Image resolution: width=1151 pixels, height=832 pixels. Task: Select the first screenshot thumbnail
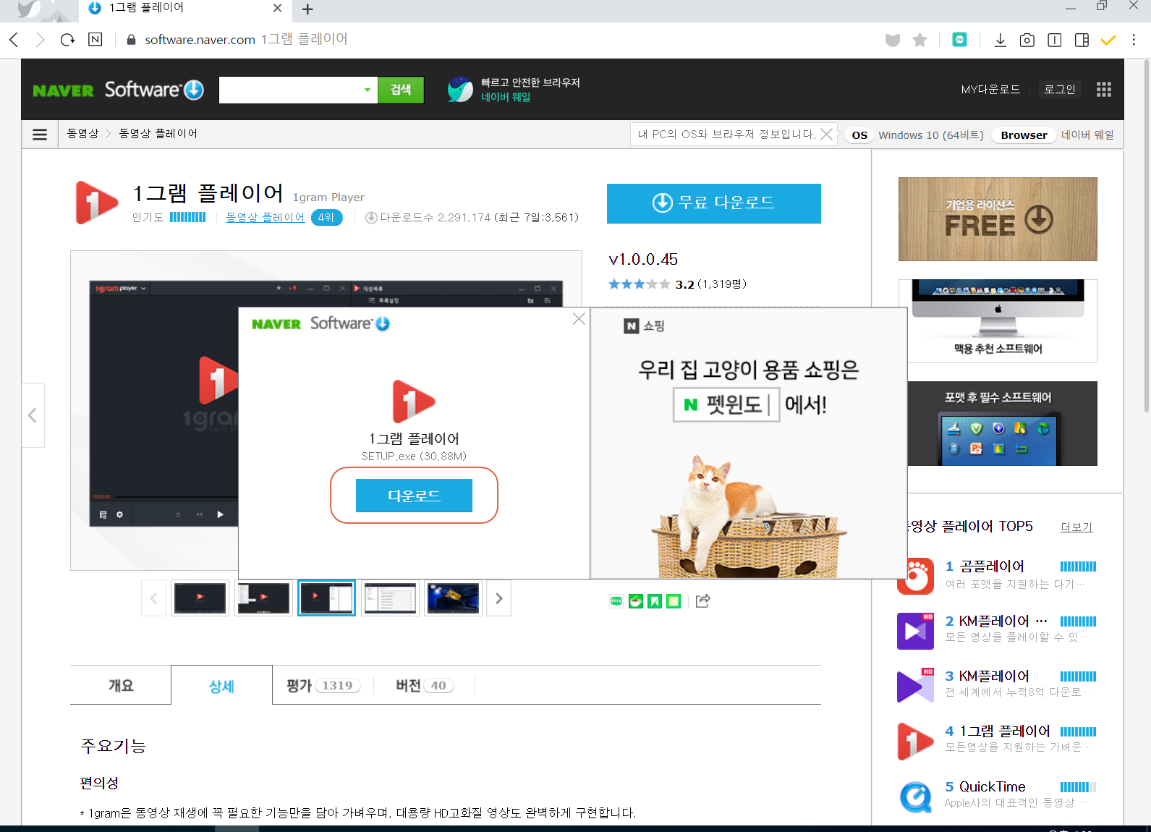pos(200,598)
